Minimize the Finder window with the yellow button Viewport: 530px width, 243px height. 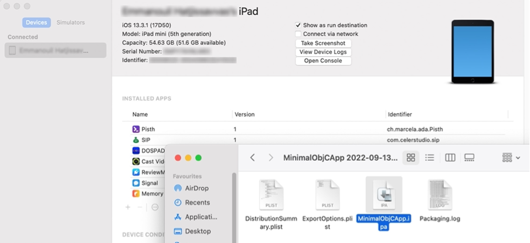[x=188, y=158]
